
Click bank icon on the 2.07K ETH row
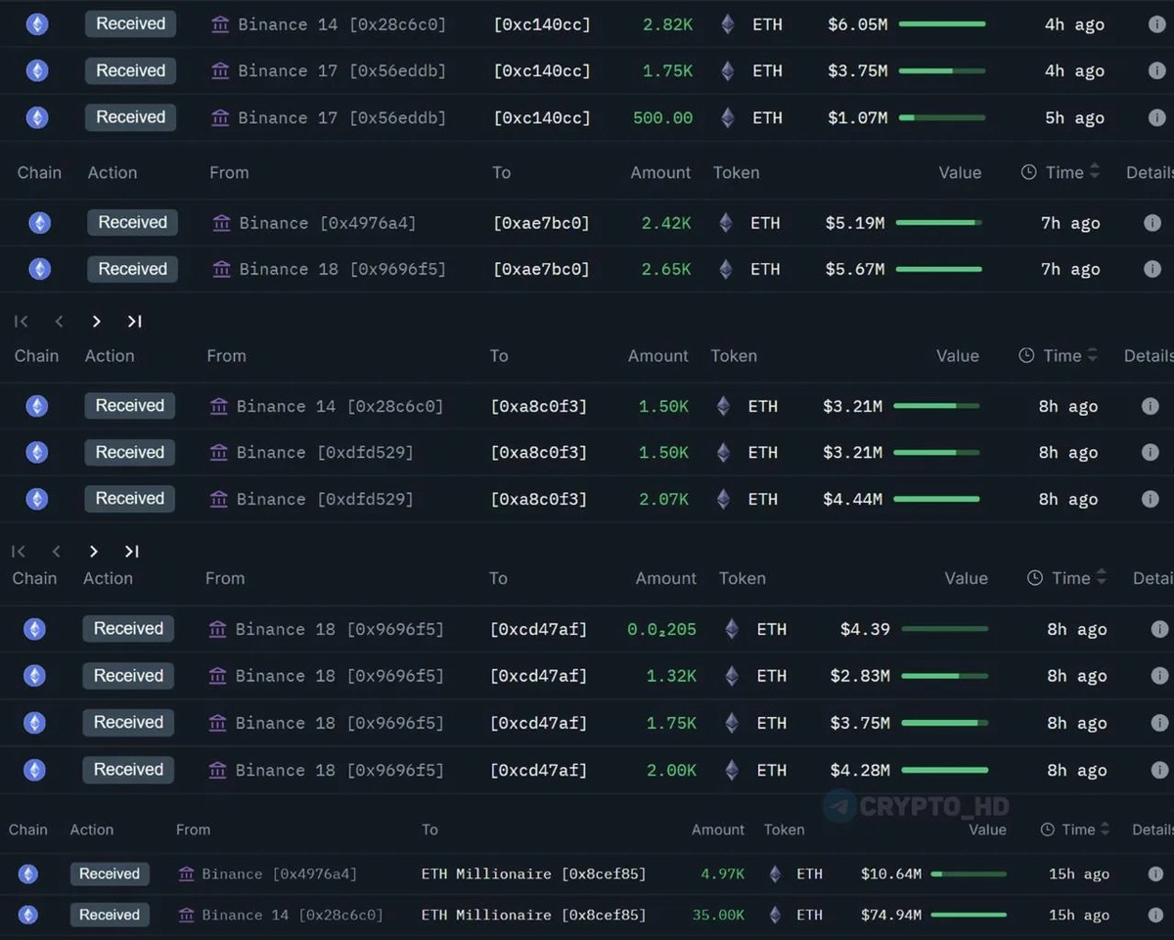click(219, 499)
